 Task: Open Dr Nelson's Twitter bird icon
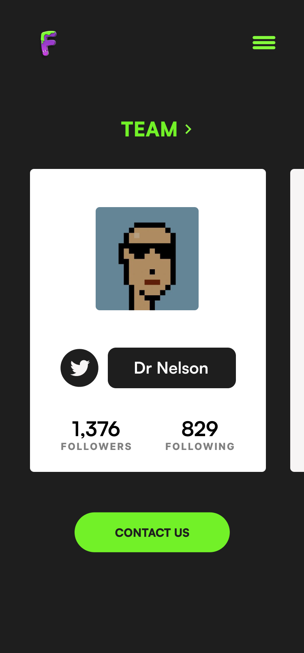(x=79, y=368)
